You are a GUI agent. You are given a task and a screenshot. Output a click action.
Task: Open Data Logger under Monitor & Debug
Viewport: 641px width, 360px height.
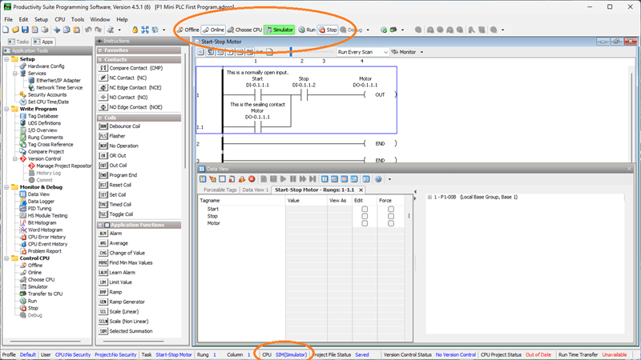coord(41,202)
